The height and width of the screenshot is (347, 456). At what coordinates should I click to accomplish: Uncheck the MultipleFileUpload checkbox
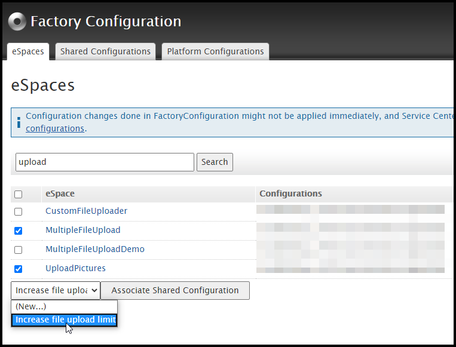[x=19, y=231]
